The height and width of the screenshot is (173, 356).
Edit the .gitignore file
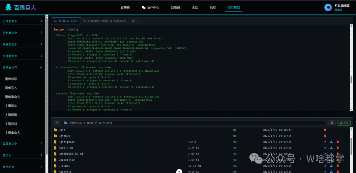click(325, 142)
